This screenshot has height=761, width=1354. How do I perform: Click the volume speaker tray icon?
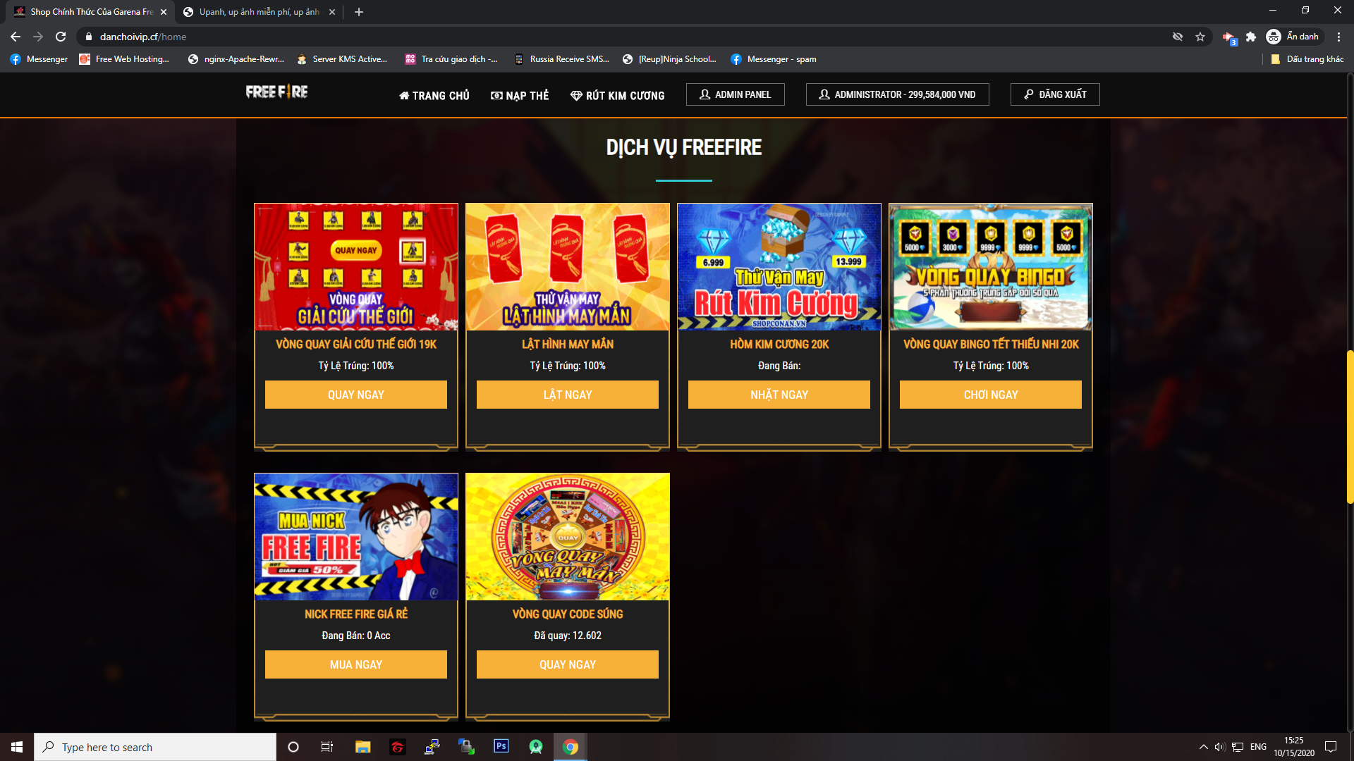point(1220,747)
